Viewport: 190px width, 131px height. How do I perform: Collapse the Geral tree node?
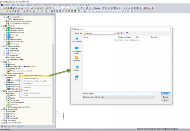click(x=2, y=62)
